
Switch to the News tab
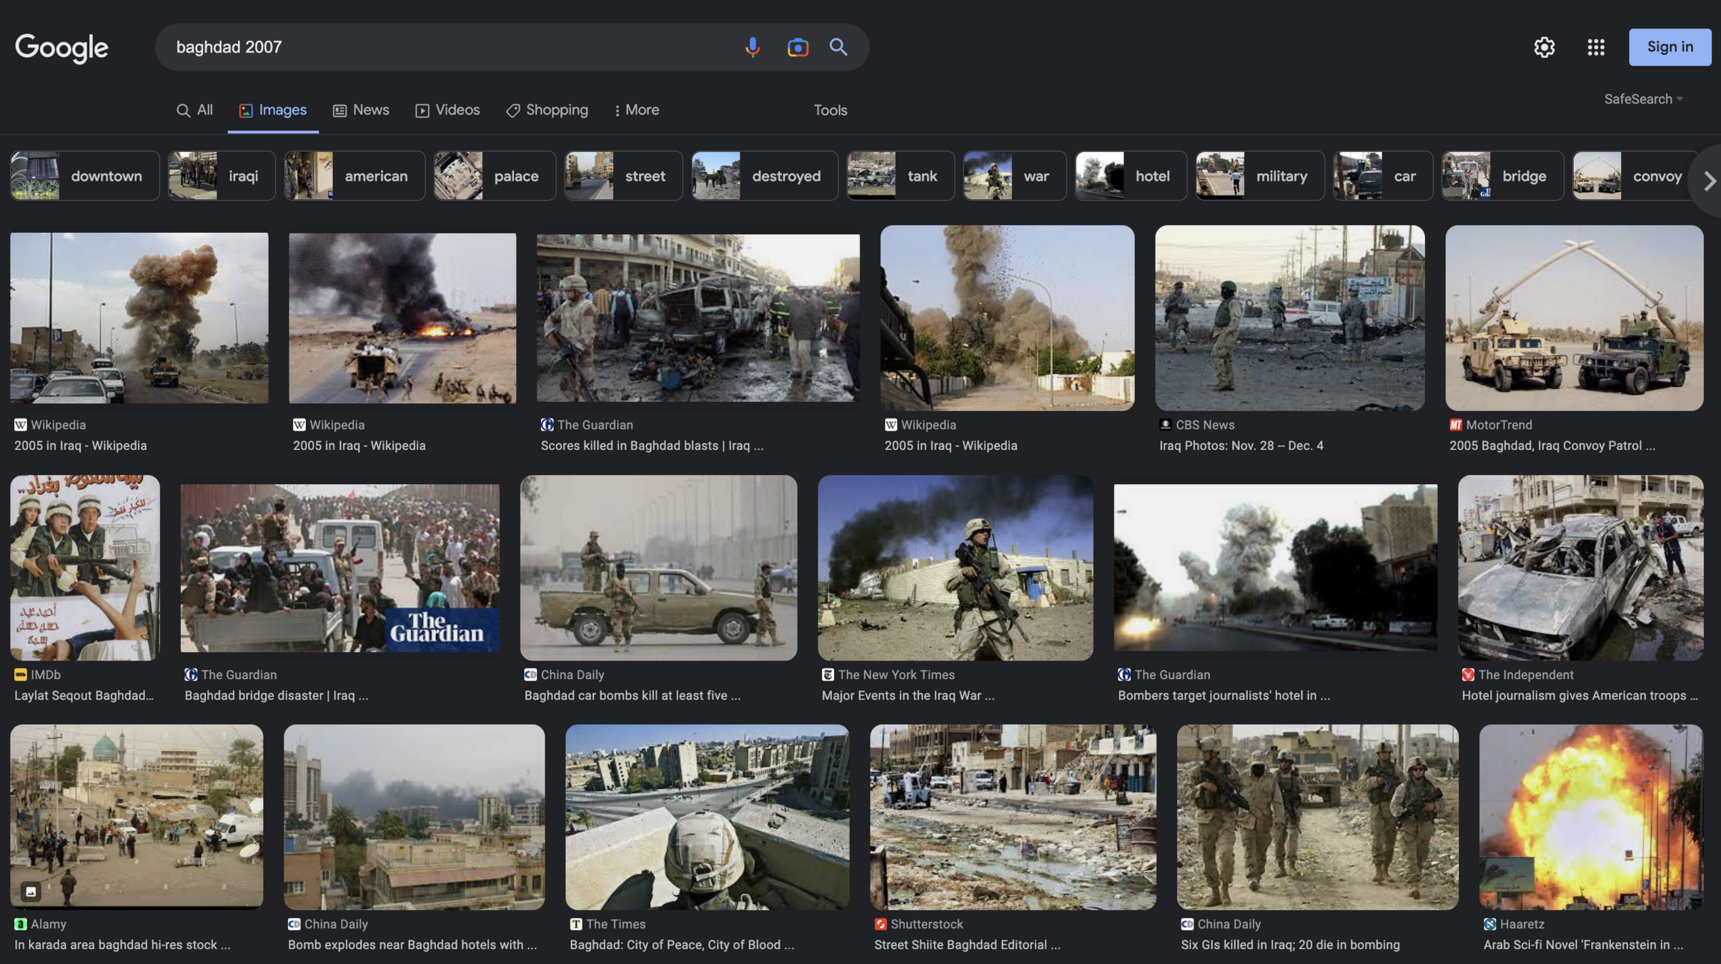[361, 110]
